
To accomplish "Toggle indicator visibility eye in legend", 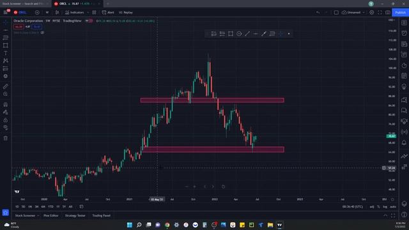I will click(42, 33).
